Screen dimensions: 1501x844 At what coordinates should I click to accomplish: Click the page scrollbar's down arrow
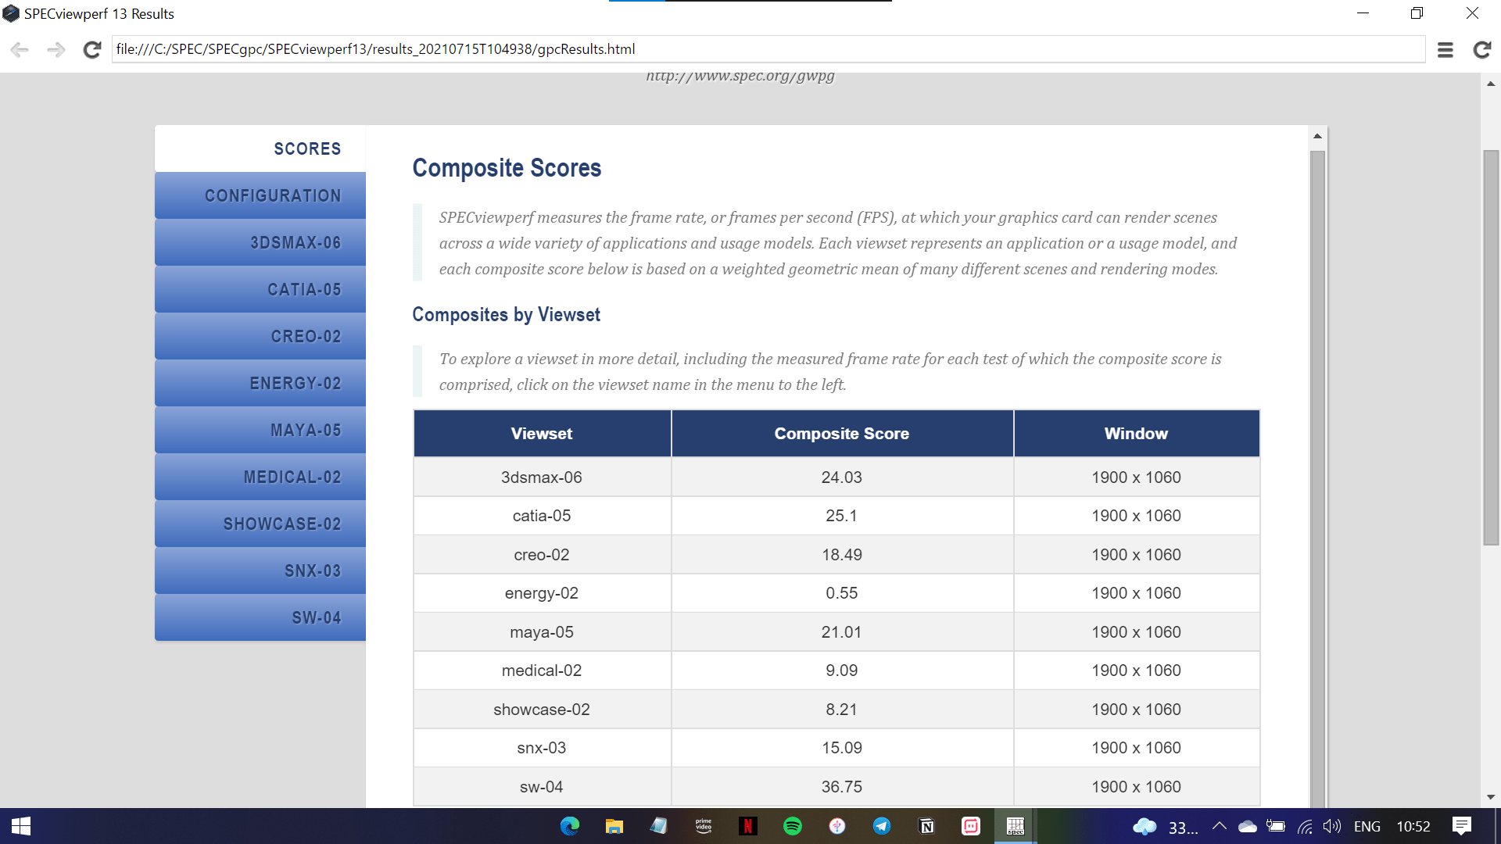1490,797
